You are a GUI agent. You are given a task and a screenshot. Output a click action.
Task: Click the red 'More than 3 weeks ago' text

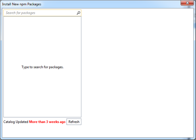47,122
